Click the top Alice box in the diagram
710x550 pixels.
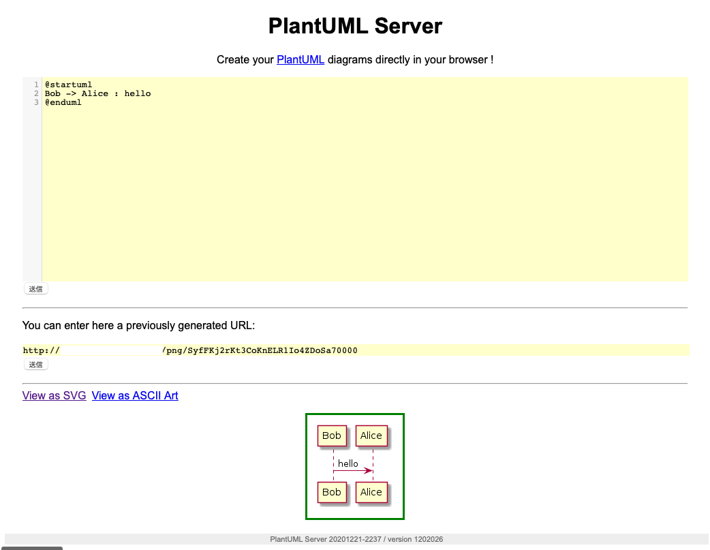pyautogui.click(x=371, y=436)
